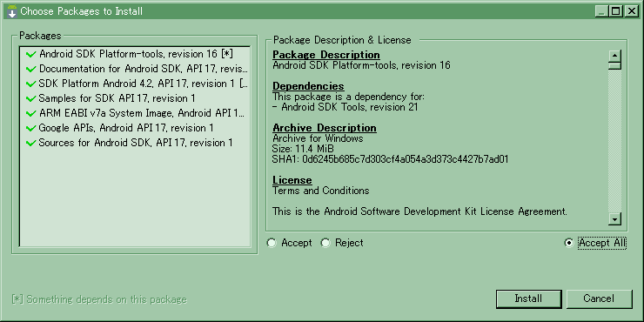Click green checkmark beside Sources for Android SDK
The image size is (644, 322).
point(30,144)
